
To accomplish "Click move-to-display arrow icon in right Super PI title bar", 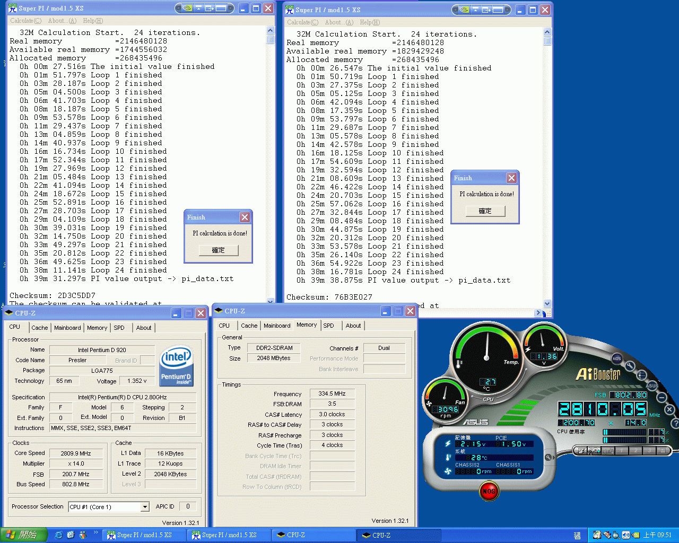I will click(x=486, y=10).
